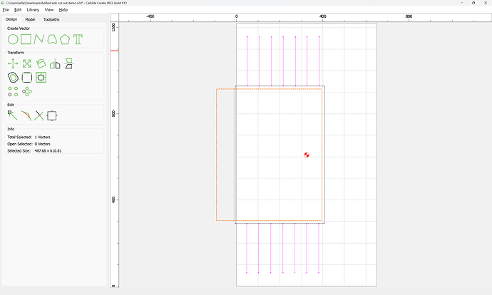This screenshot has height=295, width=492.
Task: Choose the Polyline drawing tool
Action: pyautogui.click(x=39, y=39)
